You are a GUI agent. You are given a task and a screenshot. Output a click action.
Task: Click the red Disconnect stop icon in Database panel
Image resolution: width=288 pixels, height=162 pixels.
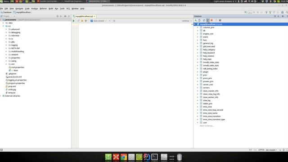point(211,20)
